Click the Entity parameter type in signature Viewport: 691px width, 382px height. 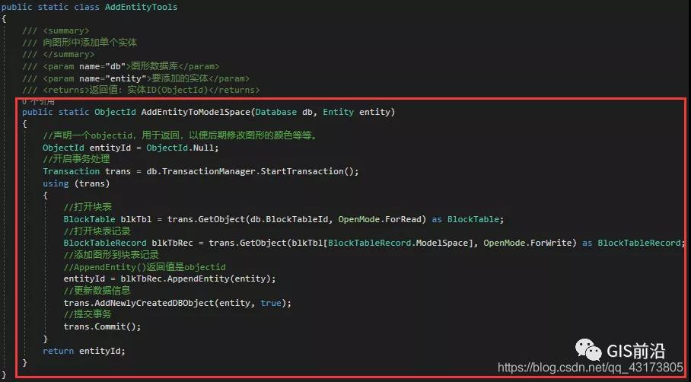coord(338,112)
